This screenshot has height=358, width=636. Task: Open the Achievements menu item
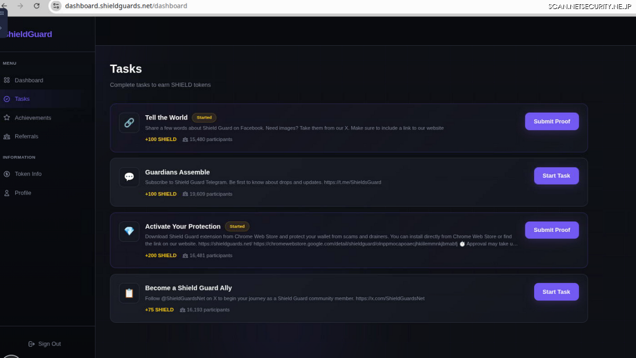click(x=33, y=118)
